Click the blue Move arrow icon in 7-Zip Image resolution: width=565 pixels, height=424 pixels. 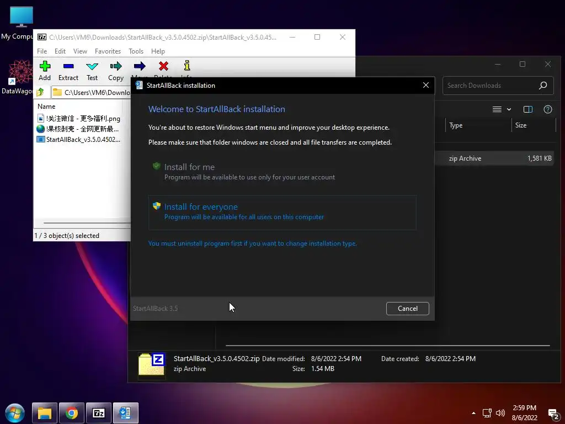(x=140, y=66)
